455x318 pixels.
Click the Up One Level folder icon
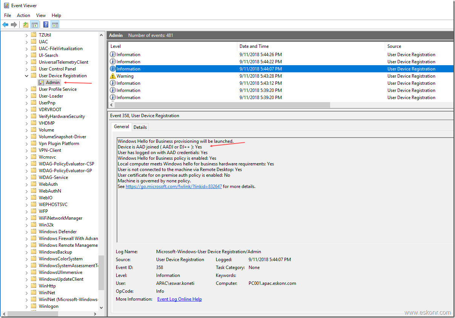[x=25, y=25]
